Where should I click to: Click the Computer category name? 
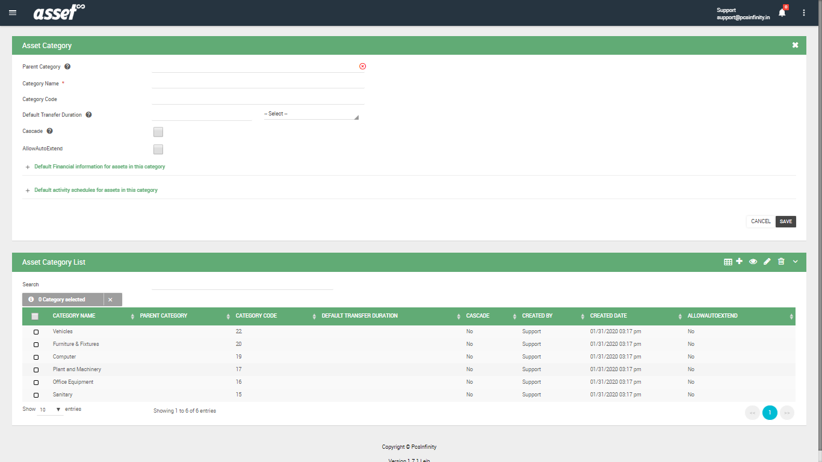tap(64, 357)
